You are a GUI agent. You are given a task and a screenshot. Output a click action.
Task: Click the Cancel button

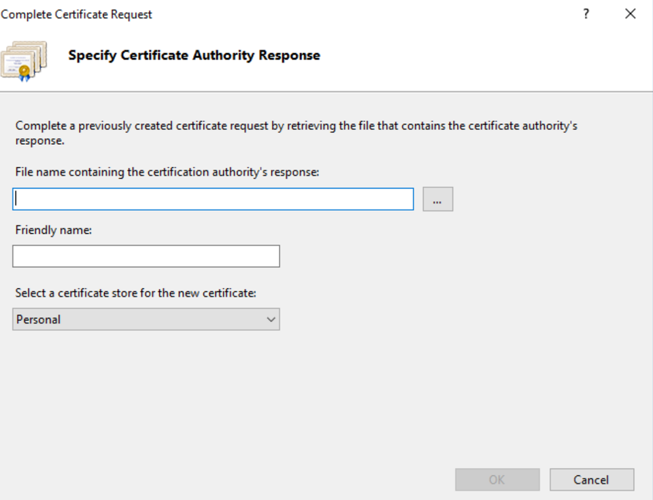coord(591,480)
